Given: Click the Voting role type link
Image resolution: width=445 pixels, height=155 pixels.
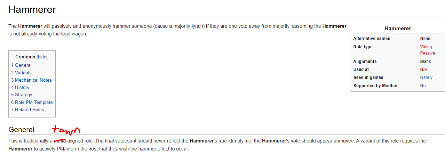Looking at the screenshot, I should (426, 47).
